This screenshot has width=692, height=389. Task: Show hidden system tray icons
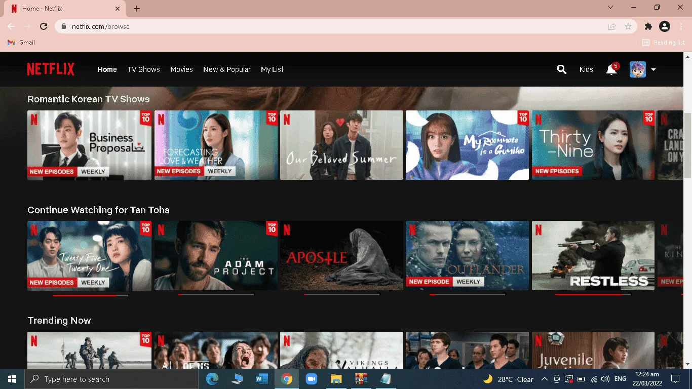(545, 379)
